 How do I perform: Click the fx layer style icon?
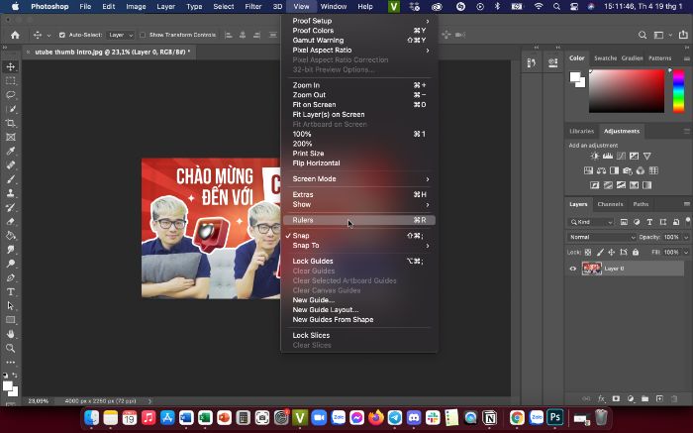(x=601, y=398)
